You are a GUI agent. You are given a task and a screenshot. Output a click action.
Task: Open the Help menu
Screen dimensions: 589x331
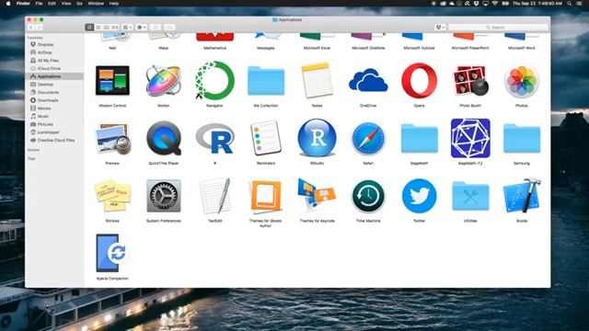tap(114, 4)
